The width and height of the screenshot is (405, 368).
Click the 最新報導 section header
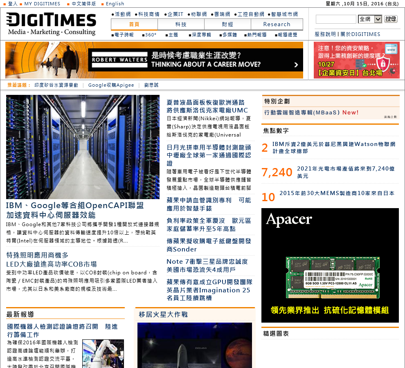click(20, 314)
